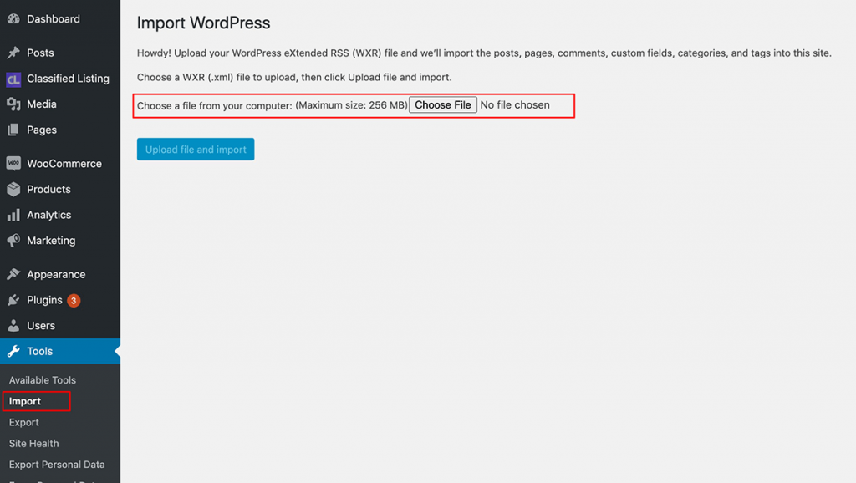The width and height of the screenshot is (856, 483).
Task: Select the Import submenu link
Action: (x=25, y=401)
